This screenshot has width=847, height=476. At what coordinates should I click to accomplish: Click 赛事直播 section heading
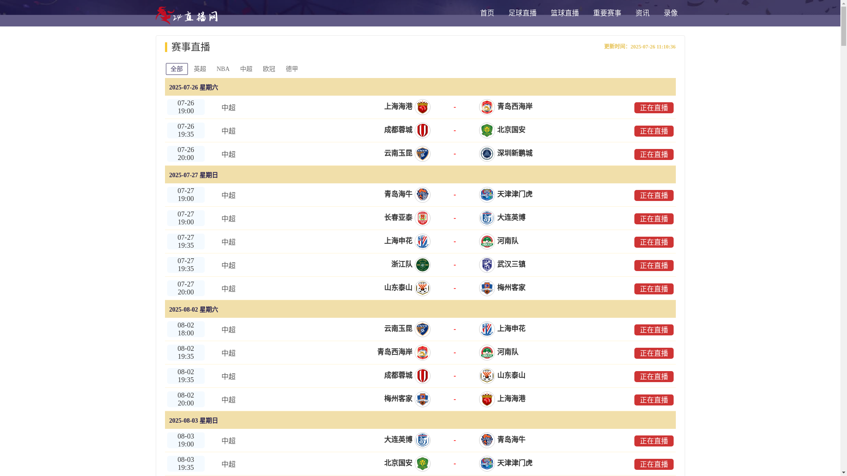point(191,47)
